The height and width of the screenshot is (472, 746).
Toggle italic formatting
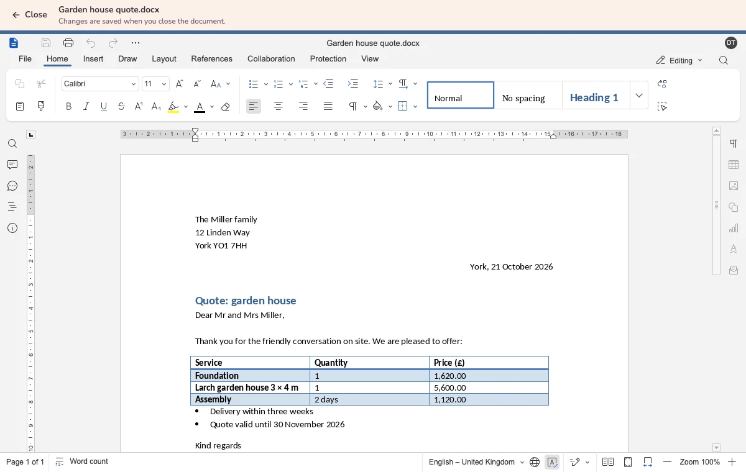coord(86,106)
